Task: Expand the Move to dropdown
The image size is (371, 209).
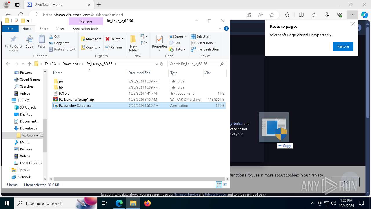Action: click(x=100, y=39)
